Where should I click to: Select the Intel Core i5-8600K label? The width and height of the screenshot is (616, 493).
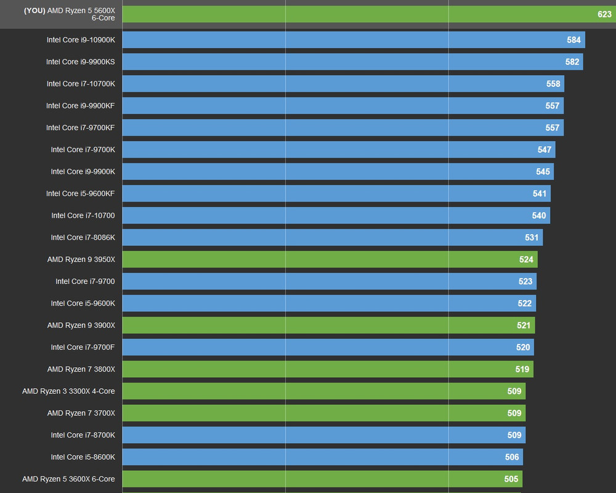[83, 457]
